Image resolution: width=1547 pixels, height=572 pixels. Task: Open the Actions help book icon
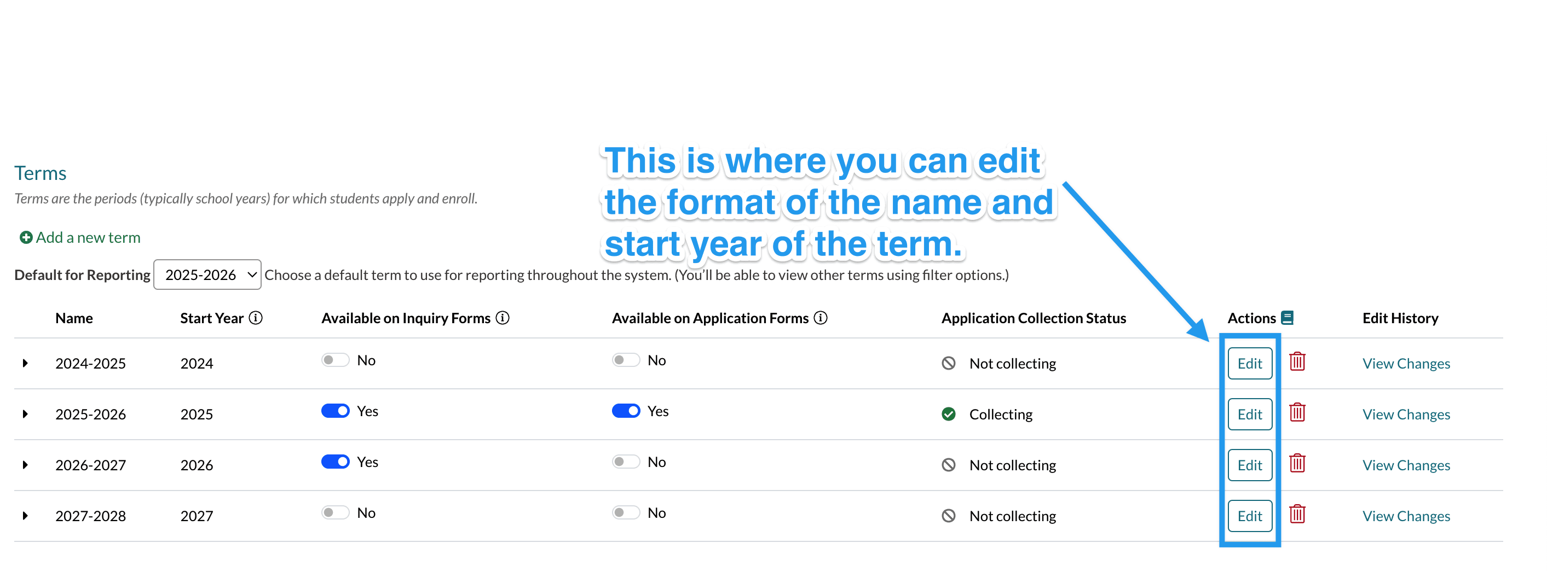pyautogui.click(x=1287, y=318)
